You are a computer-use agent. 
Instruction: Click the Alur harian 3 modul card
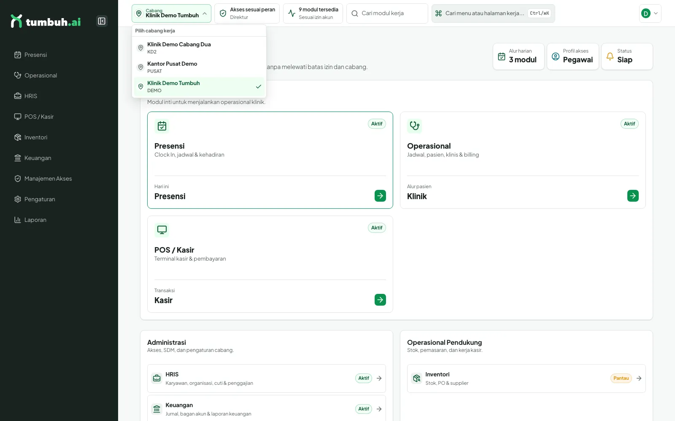click(518, 56)
